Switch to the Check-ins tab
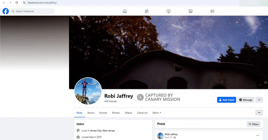This screenshot has width=268, height=140. click(x=142, y=113)
